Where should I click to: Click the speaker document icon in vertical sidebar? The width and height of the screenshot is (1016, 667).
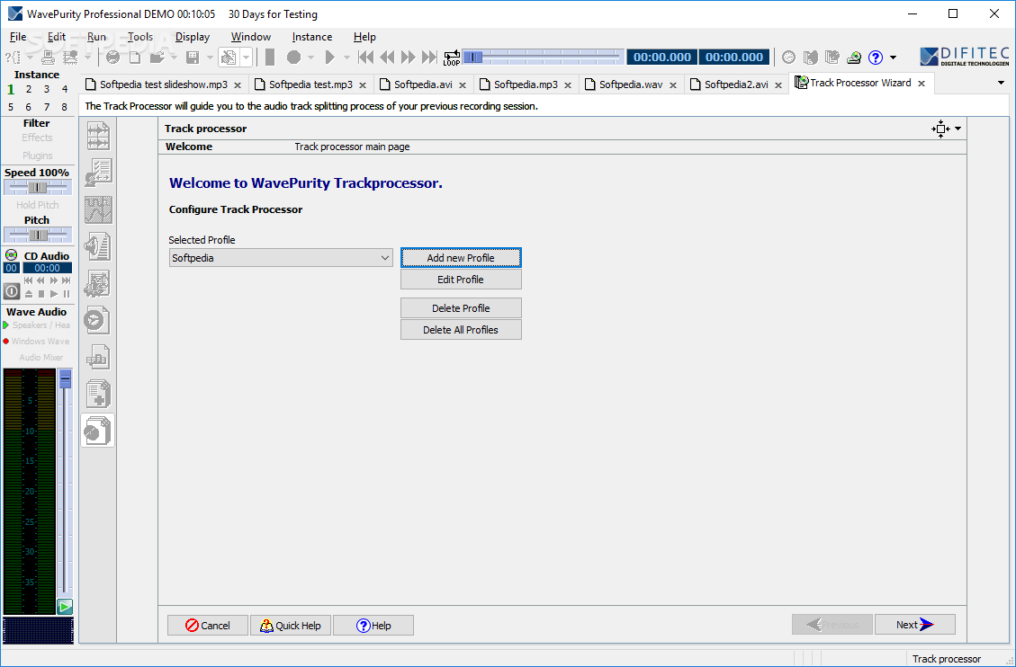98,246
